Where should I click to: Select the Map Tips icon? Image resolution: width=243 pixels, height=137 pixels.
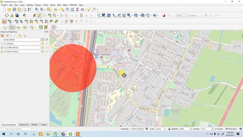pyautogui.click(x=89, y=10)
